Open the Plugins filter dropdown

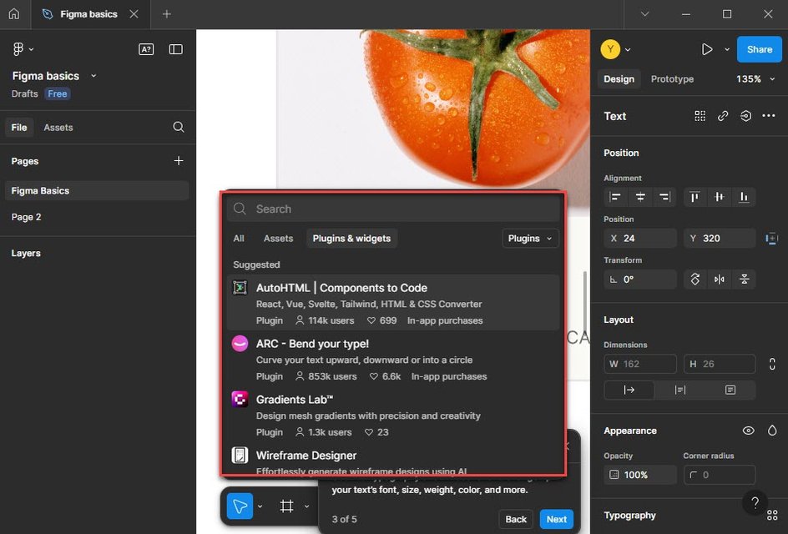(530, 239)
